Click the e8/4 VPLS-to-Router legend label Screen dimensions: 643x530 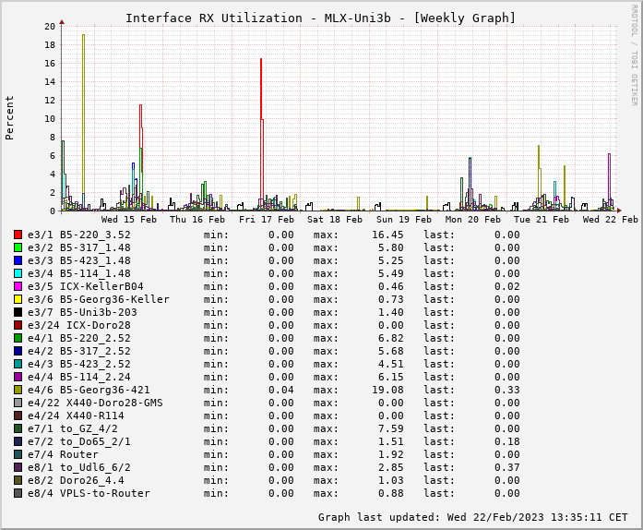click(89, 493)
